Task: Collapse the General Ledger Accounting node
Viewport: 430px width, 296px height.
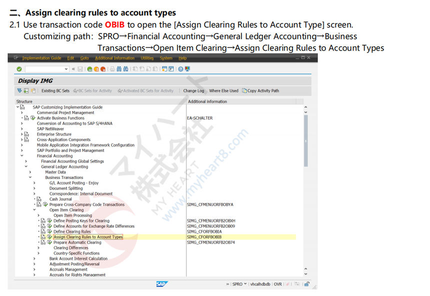Action: 26,166
